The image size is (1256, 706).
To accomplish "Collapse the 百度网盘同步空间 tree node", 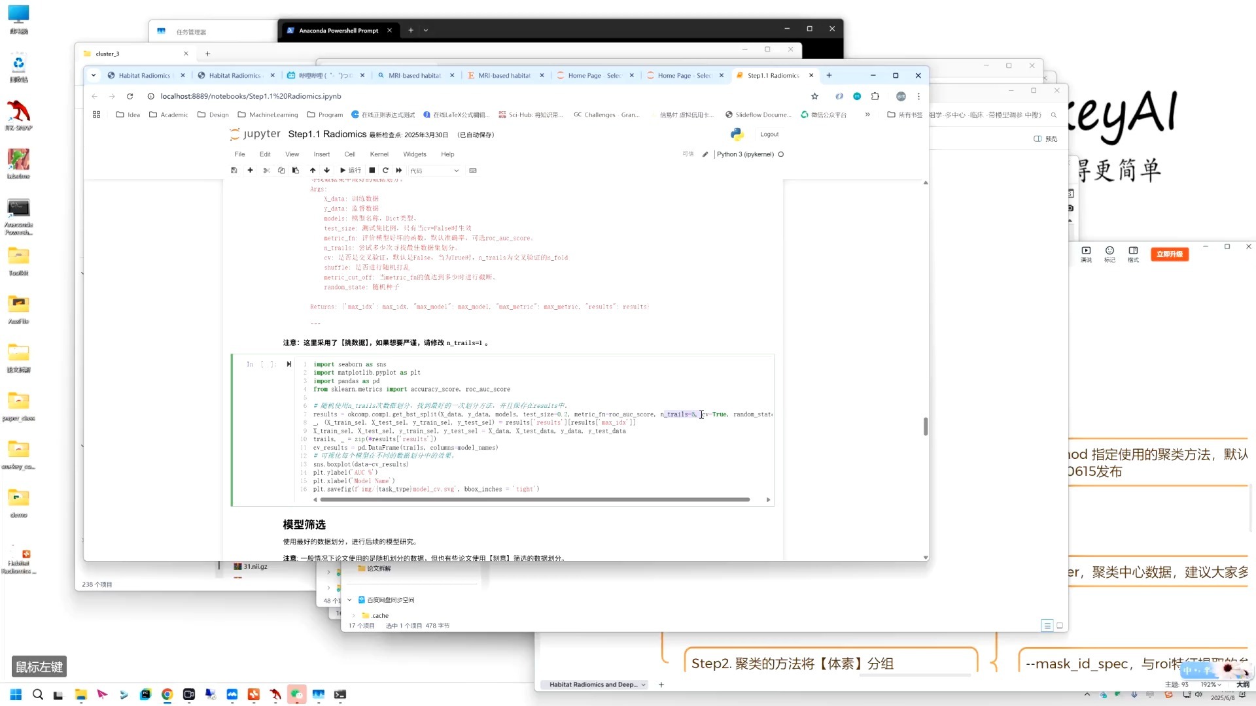I will [x=349, y=599].
